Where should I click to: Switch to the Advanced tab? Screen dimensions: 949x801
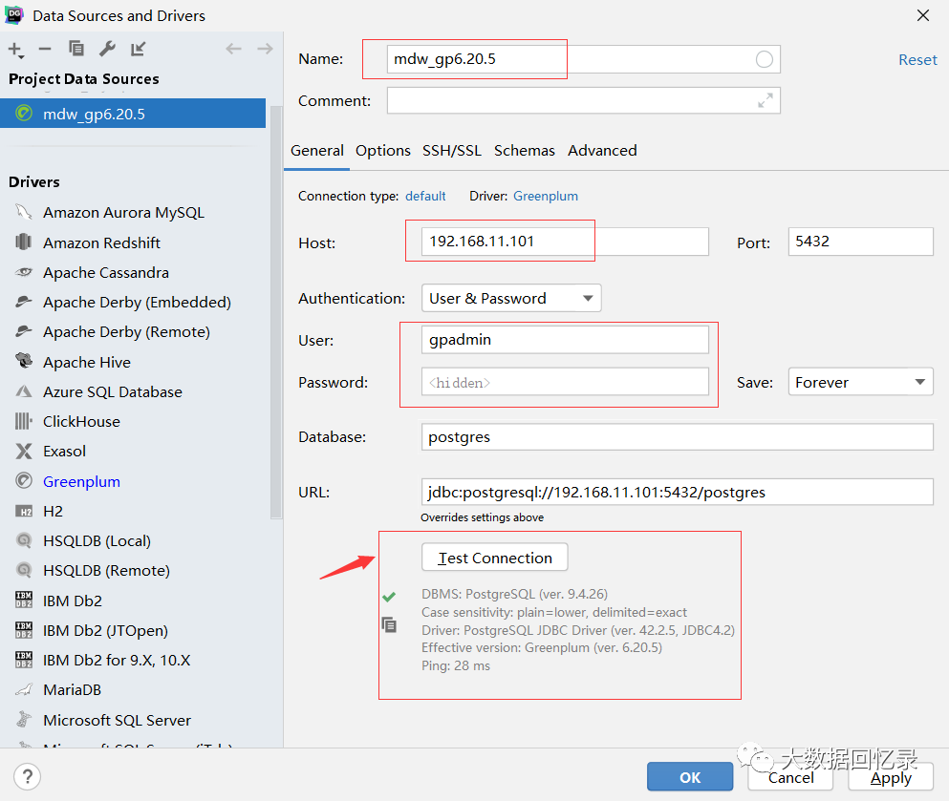(x=602, y=151)
